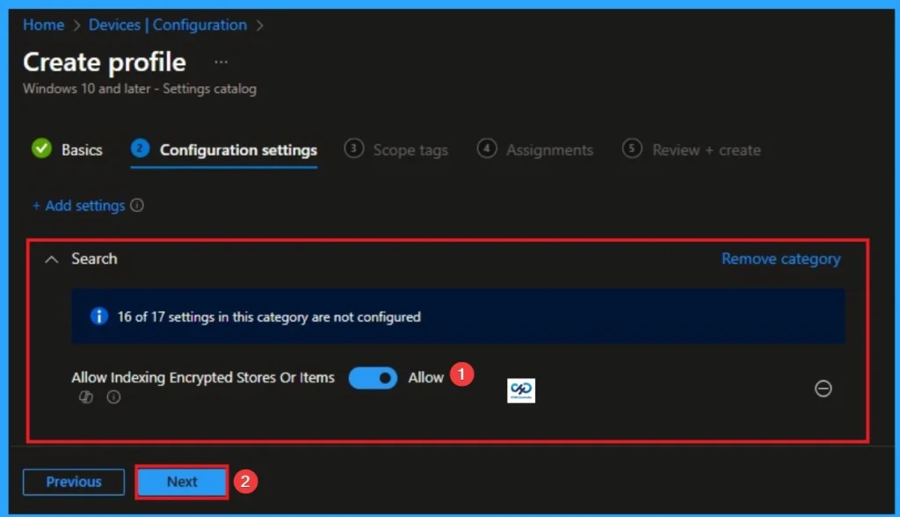Viewport: 900px width, 517px height.
Task: Click the info icon in the settings banner
Action: pos(98,317)
